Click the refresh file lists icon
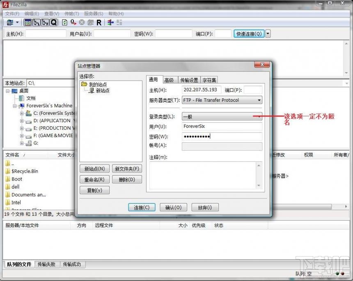This screenshot has height=281, width=353. click(x=64, y=23)
